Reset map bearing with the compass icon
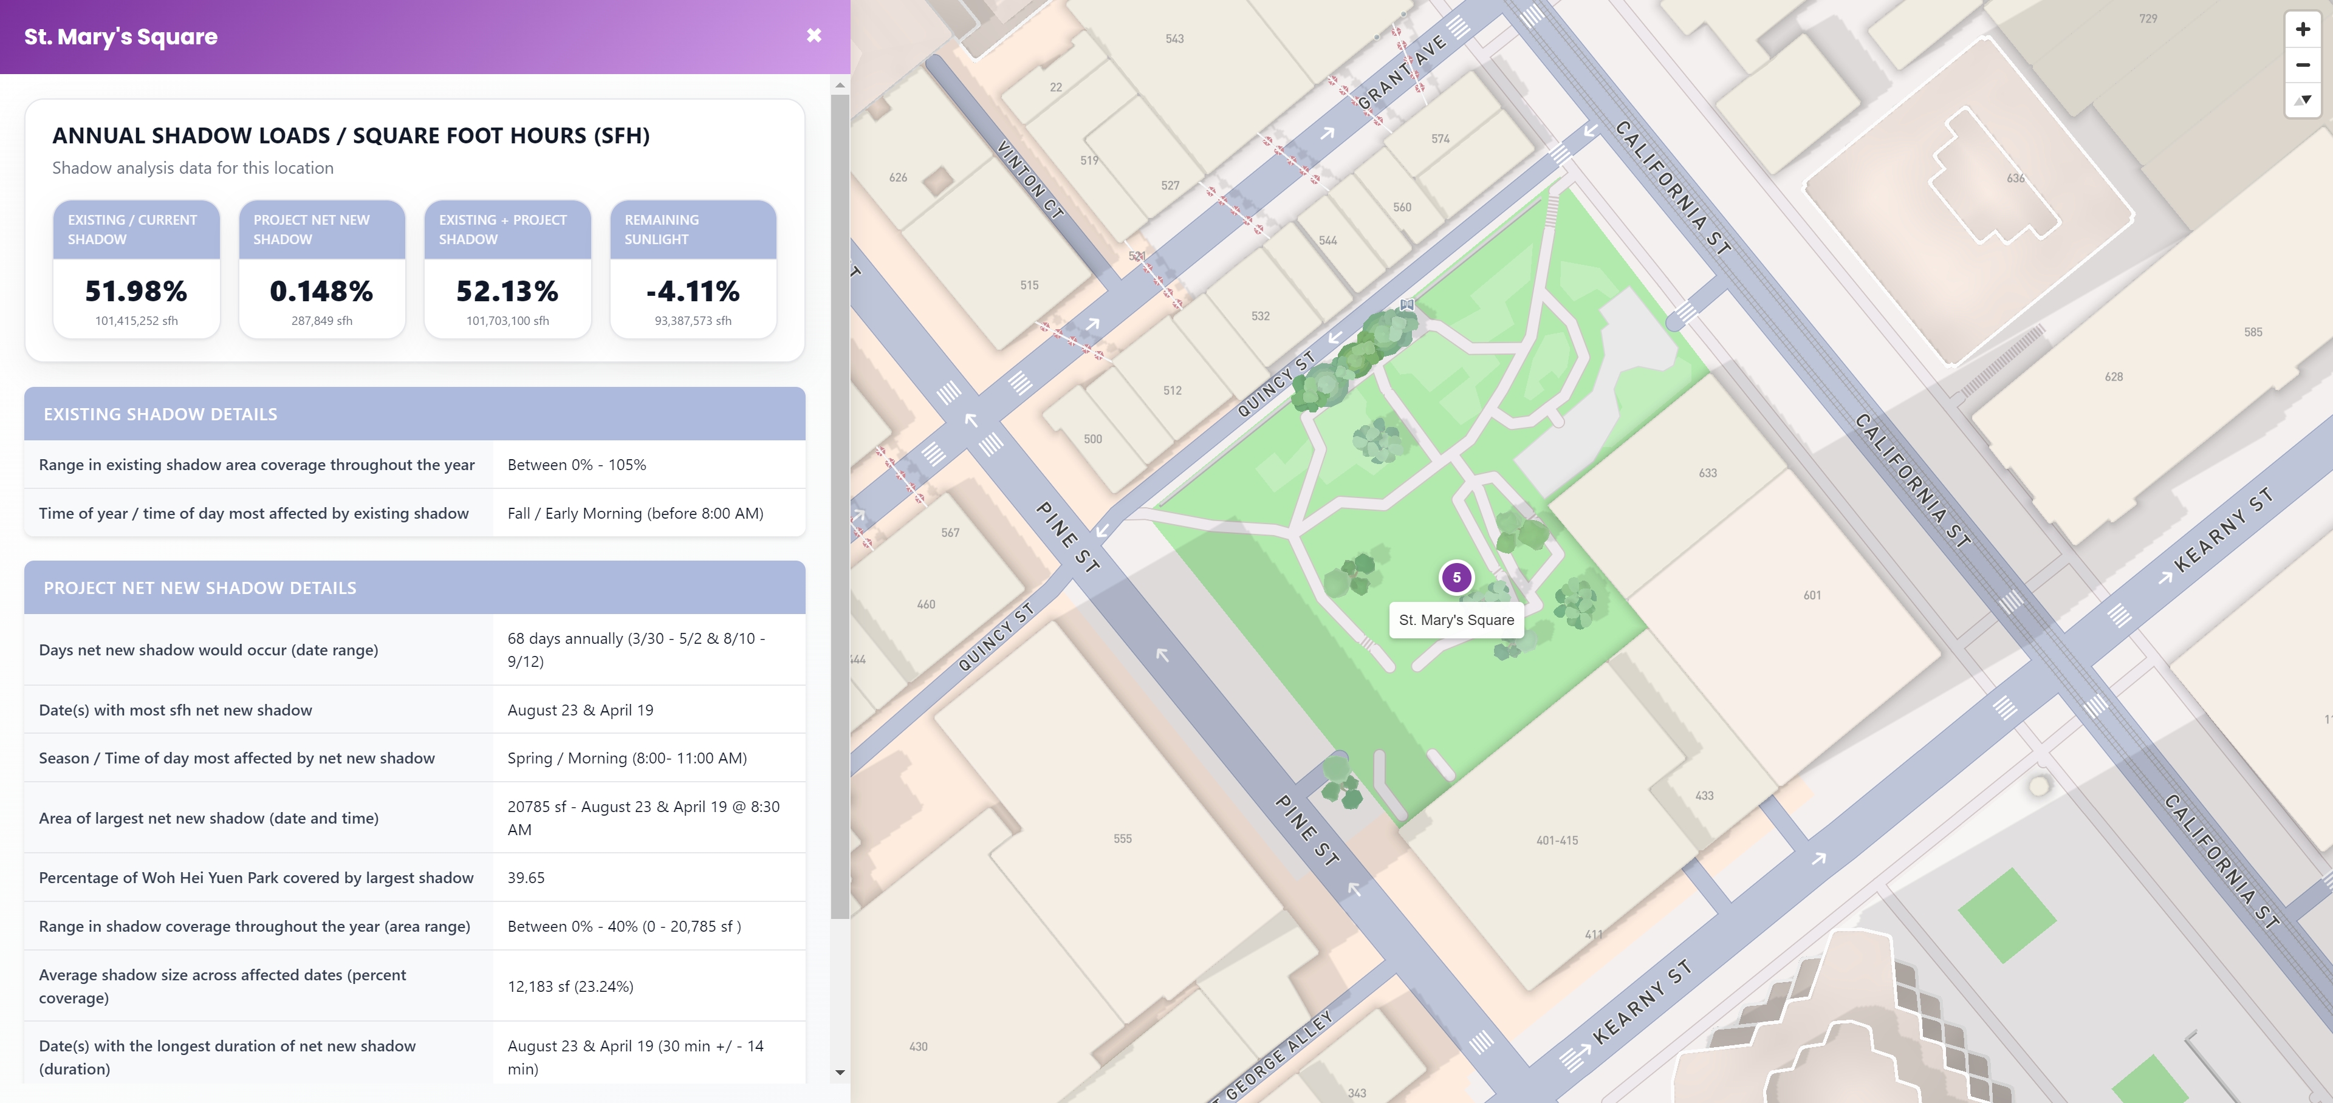 2302,100
